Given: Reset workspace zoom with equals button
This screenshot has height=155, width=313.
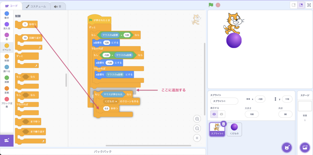Looking at the screenshot, I should (197, 138).
